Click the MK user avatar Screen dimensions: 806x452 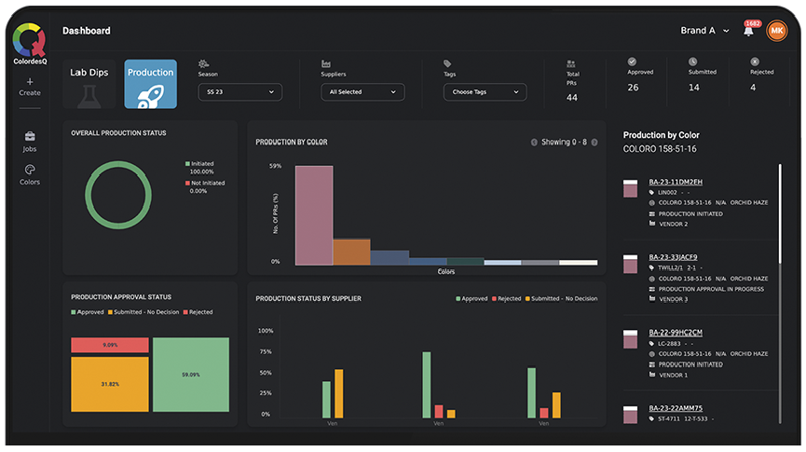pyautogui.click(x=776, y=31)
